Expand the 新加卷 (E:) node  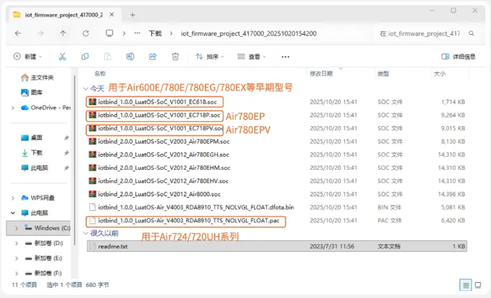point(17,258)
